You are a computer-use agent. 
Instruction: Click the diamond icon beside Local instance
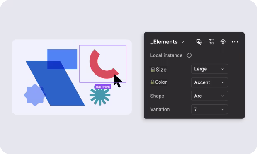click(189, 55)
